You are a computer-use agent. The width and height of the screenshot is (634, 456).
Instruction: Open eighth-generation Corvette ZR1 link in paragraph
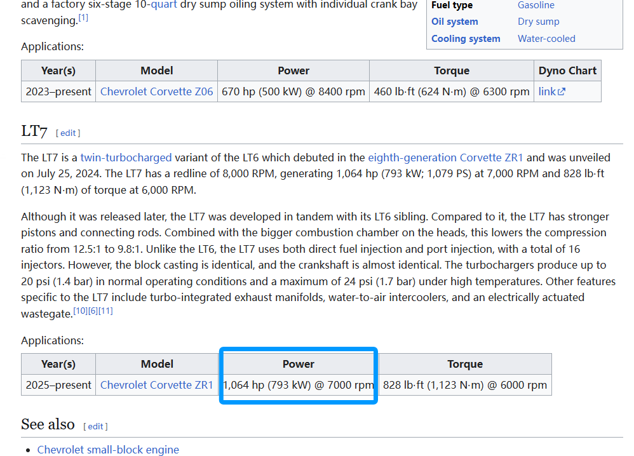(x=446, y=158)
